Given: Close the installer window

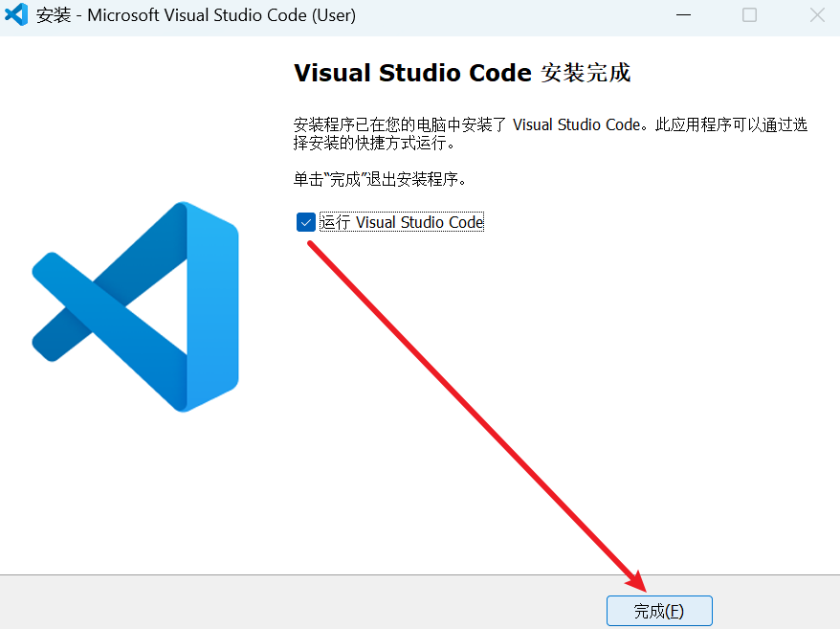Looking at the screenshot, I should tap(817, 15).
